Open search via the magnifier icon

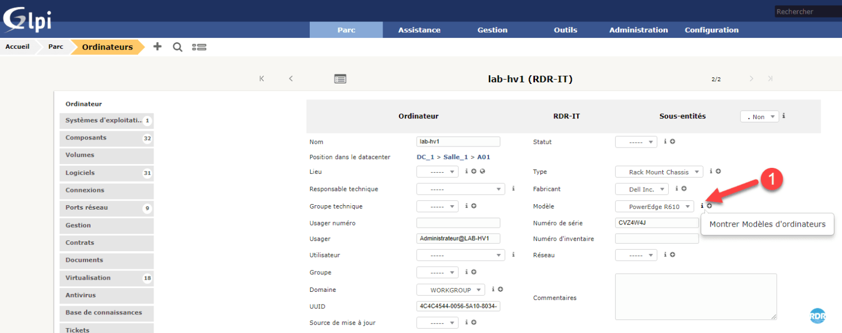(x=178, y=47)
